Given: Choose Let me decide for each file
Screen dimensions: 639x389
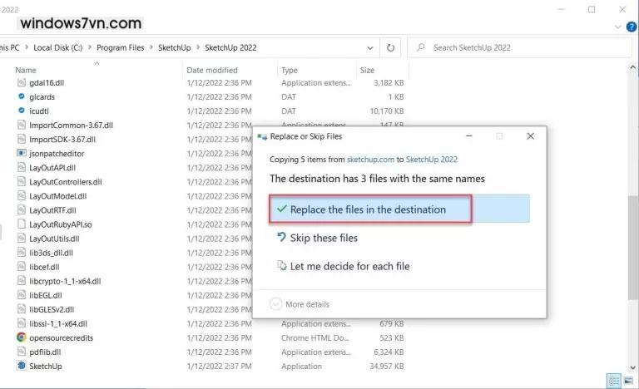Looking at the screenshot, I should [x=349, y=266].
